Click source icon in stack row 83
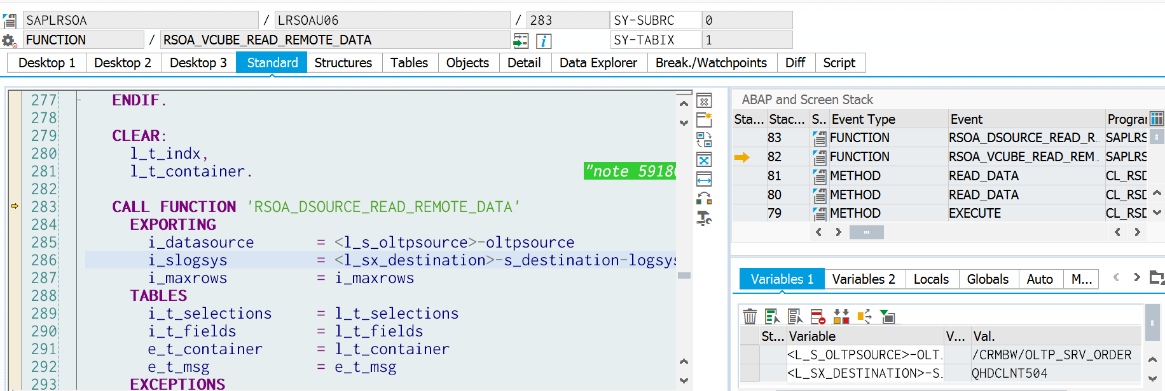Viewport: 1165px width, 391px height. pyautogui.click(x=820, y=138)
